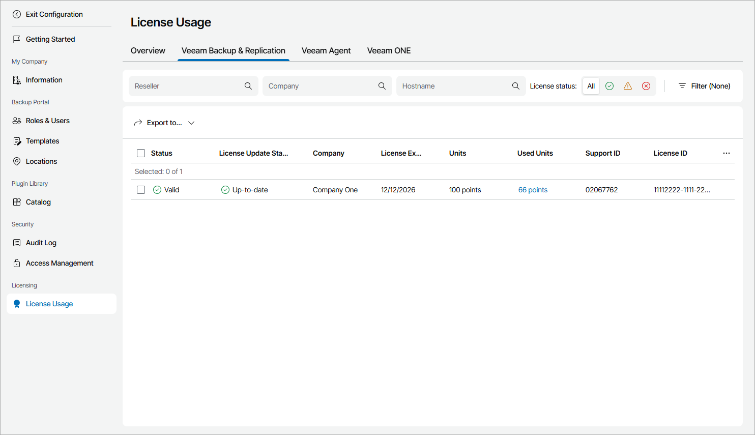Sort by the Status column header
The height and width of the screenshot is (435, 755).
pos(162,153)
